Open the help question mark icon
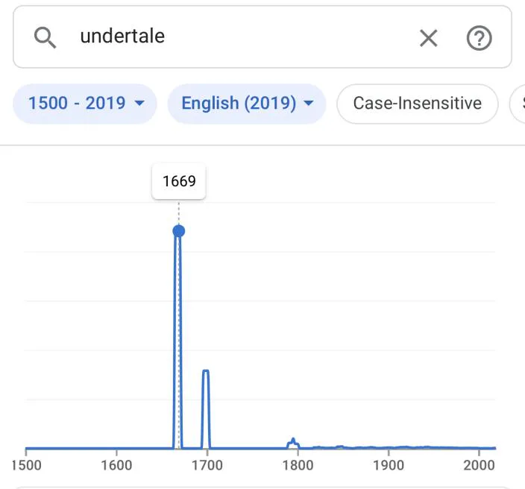525x489 pixels. click(479, 38)
